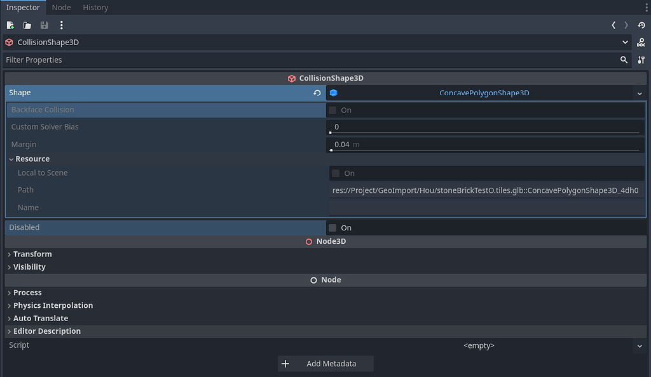651x377 pixels.
Task: Create a new resource with the new-resource icon
Action: [10, 25]
